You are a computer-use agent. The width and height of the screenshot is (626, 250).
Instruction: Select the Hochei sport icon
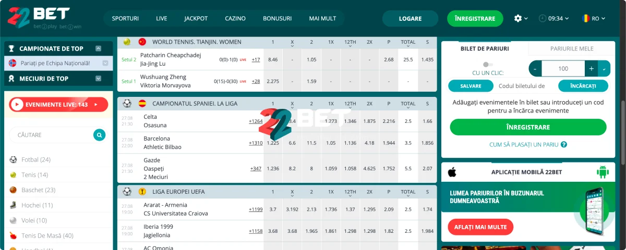click(13, 205)
